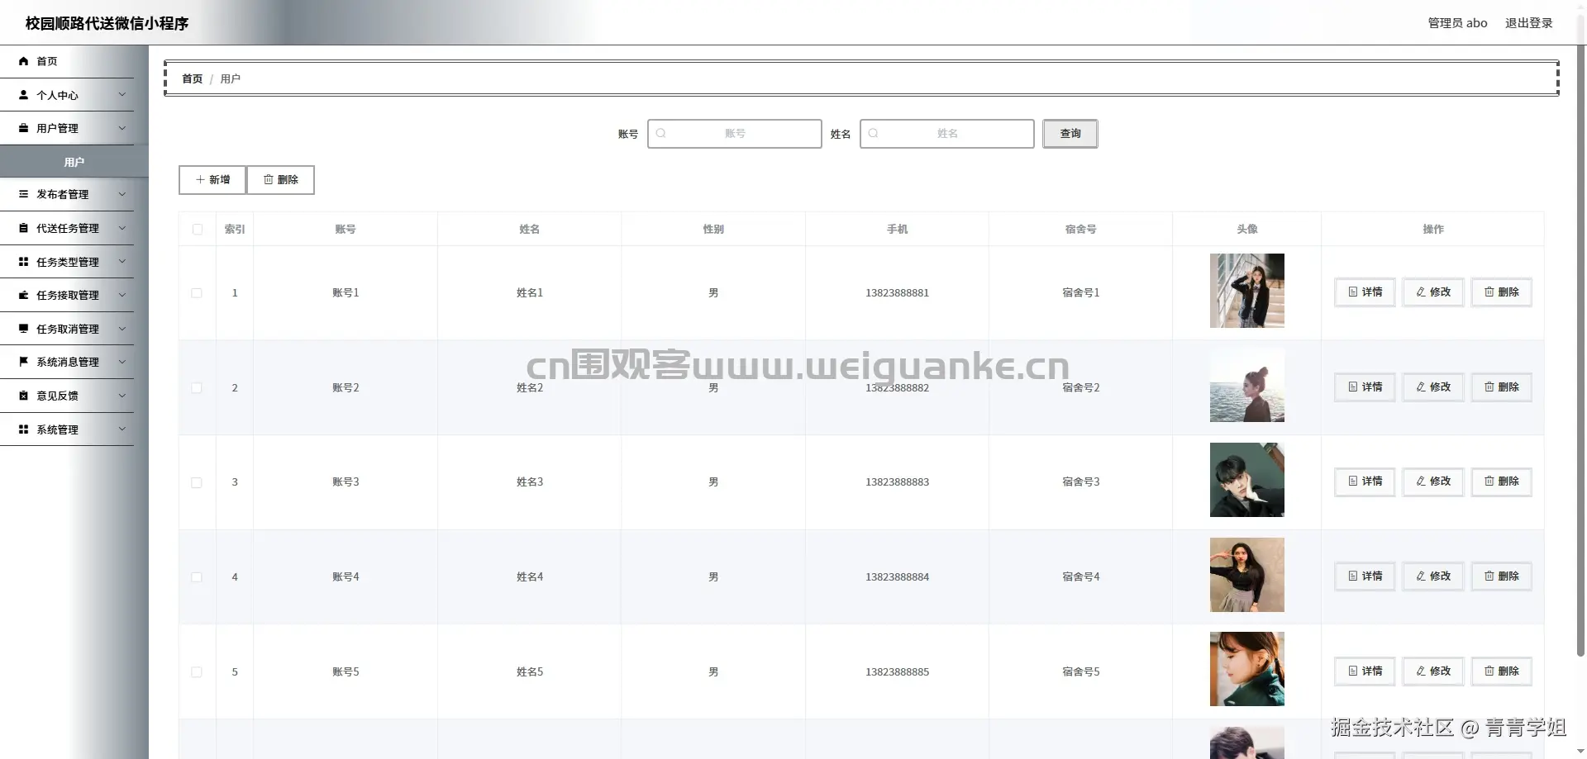Click the pencil icon on 修改 for 账号1

click(x=1421, y=292)
